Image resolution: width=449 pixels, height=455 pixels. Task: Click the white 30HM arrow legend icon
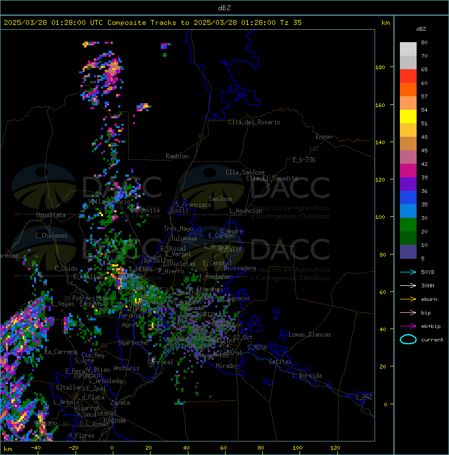point(408,285)
